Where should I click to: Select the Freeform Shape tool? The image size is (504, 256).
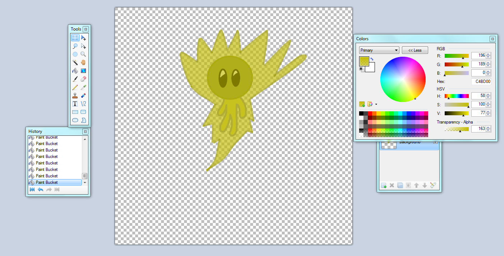[83, 120]
